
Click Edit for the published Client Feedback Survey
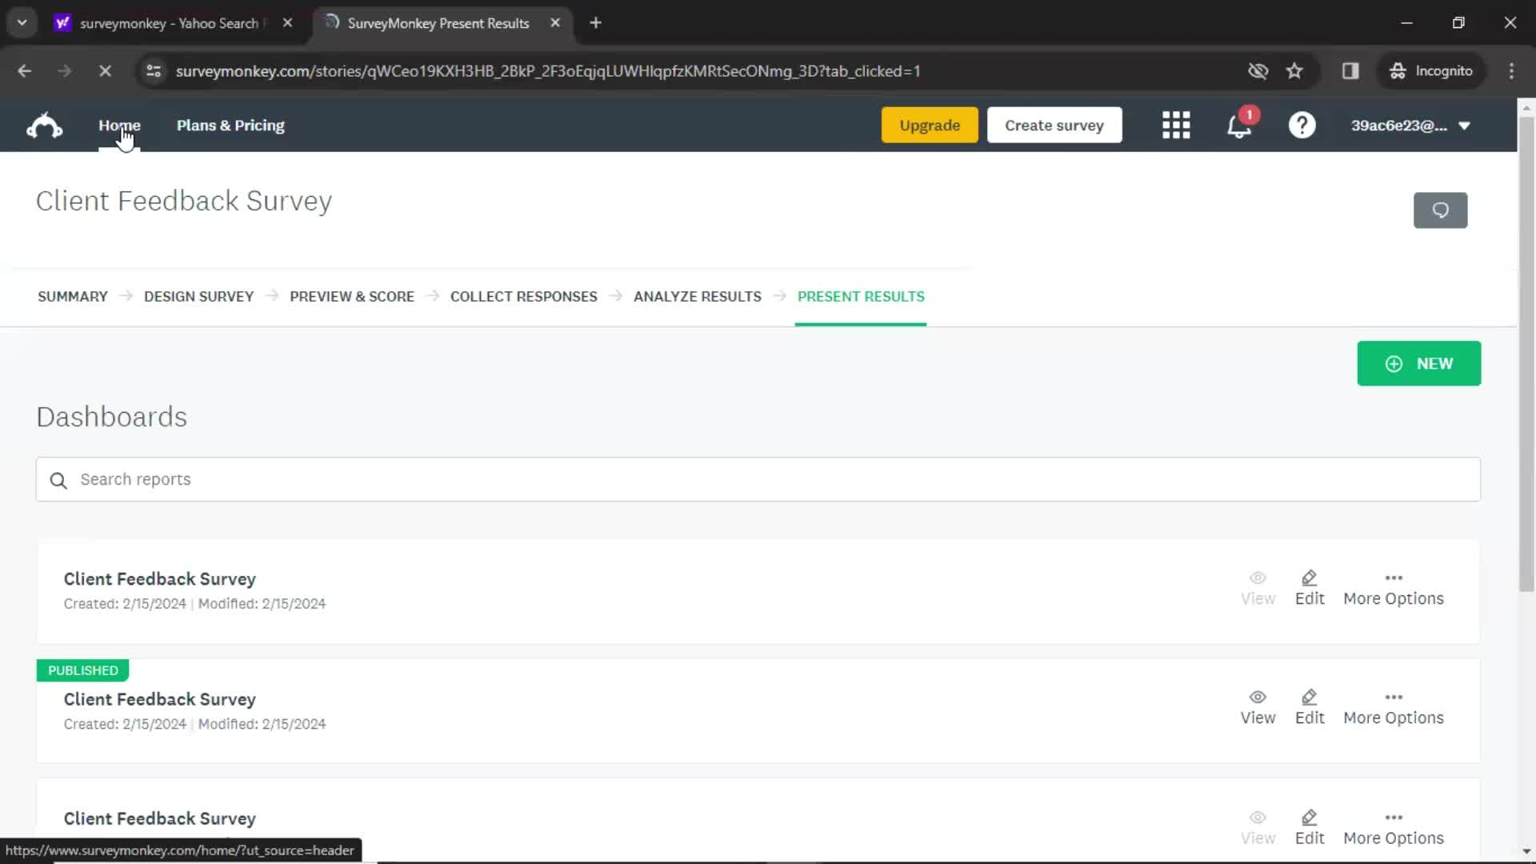click(1309, 707)
